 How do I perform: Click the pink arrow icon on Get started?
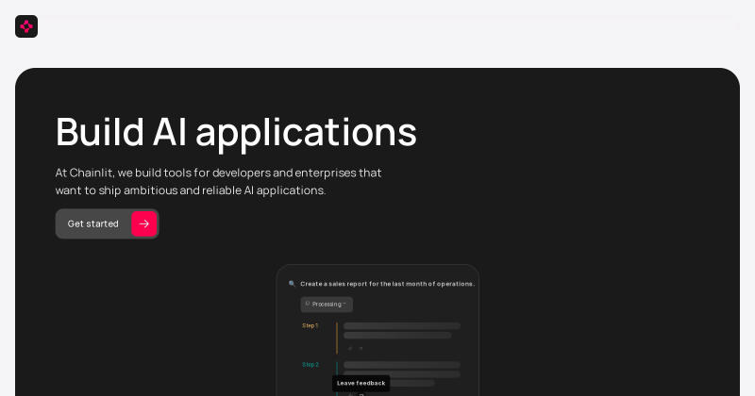[x=144, y=223]
